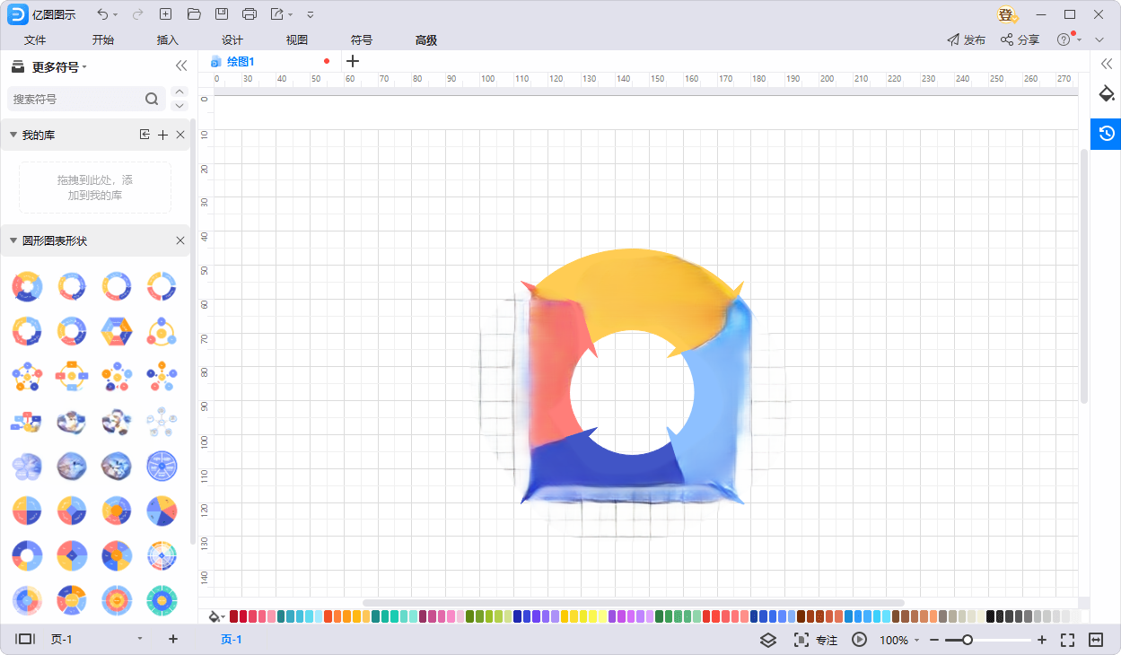Select the hexagon cycle shape thumbnail

coord(117,331)
